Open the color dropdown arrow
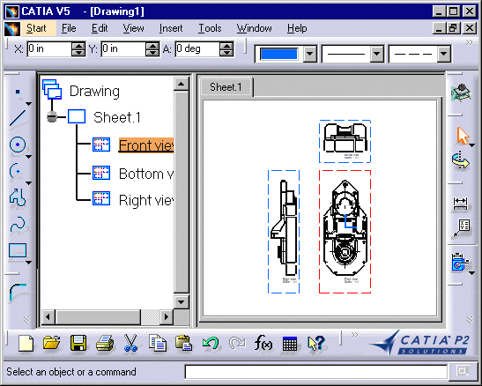Screen dimensions: 482x386 pyautogui.click(x=310, y=54)
